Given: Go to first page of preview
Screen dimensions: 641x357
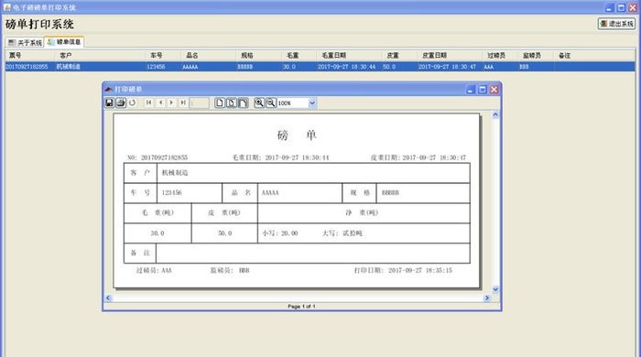Looking at the screenshot, I should pyautogui.click(x=148, y=103).
